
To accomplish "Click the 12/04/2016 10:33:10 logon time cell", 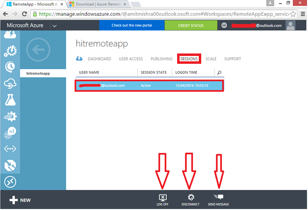I will pyautogui.click(x=192, y=85).
